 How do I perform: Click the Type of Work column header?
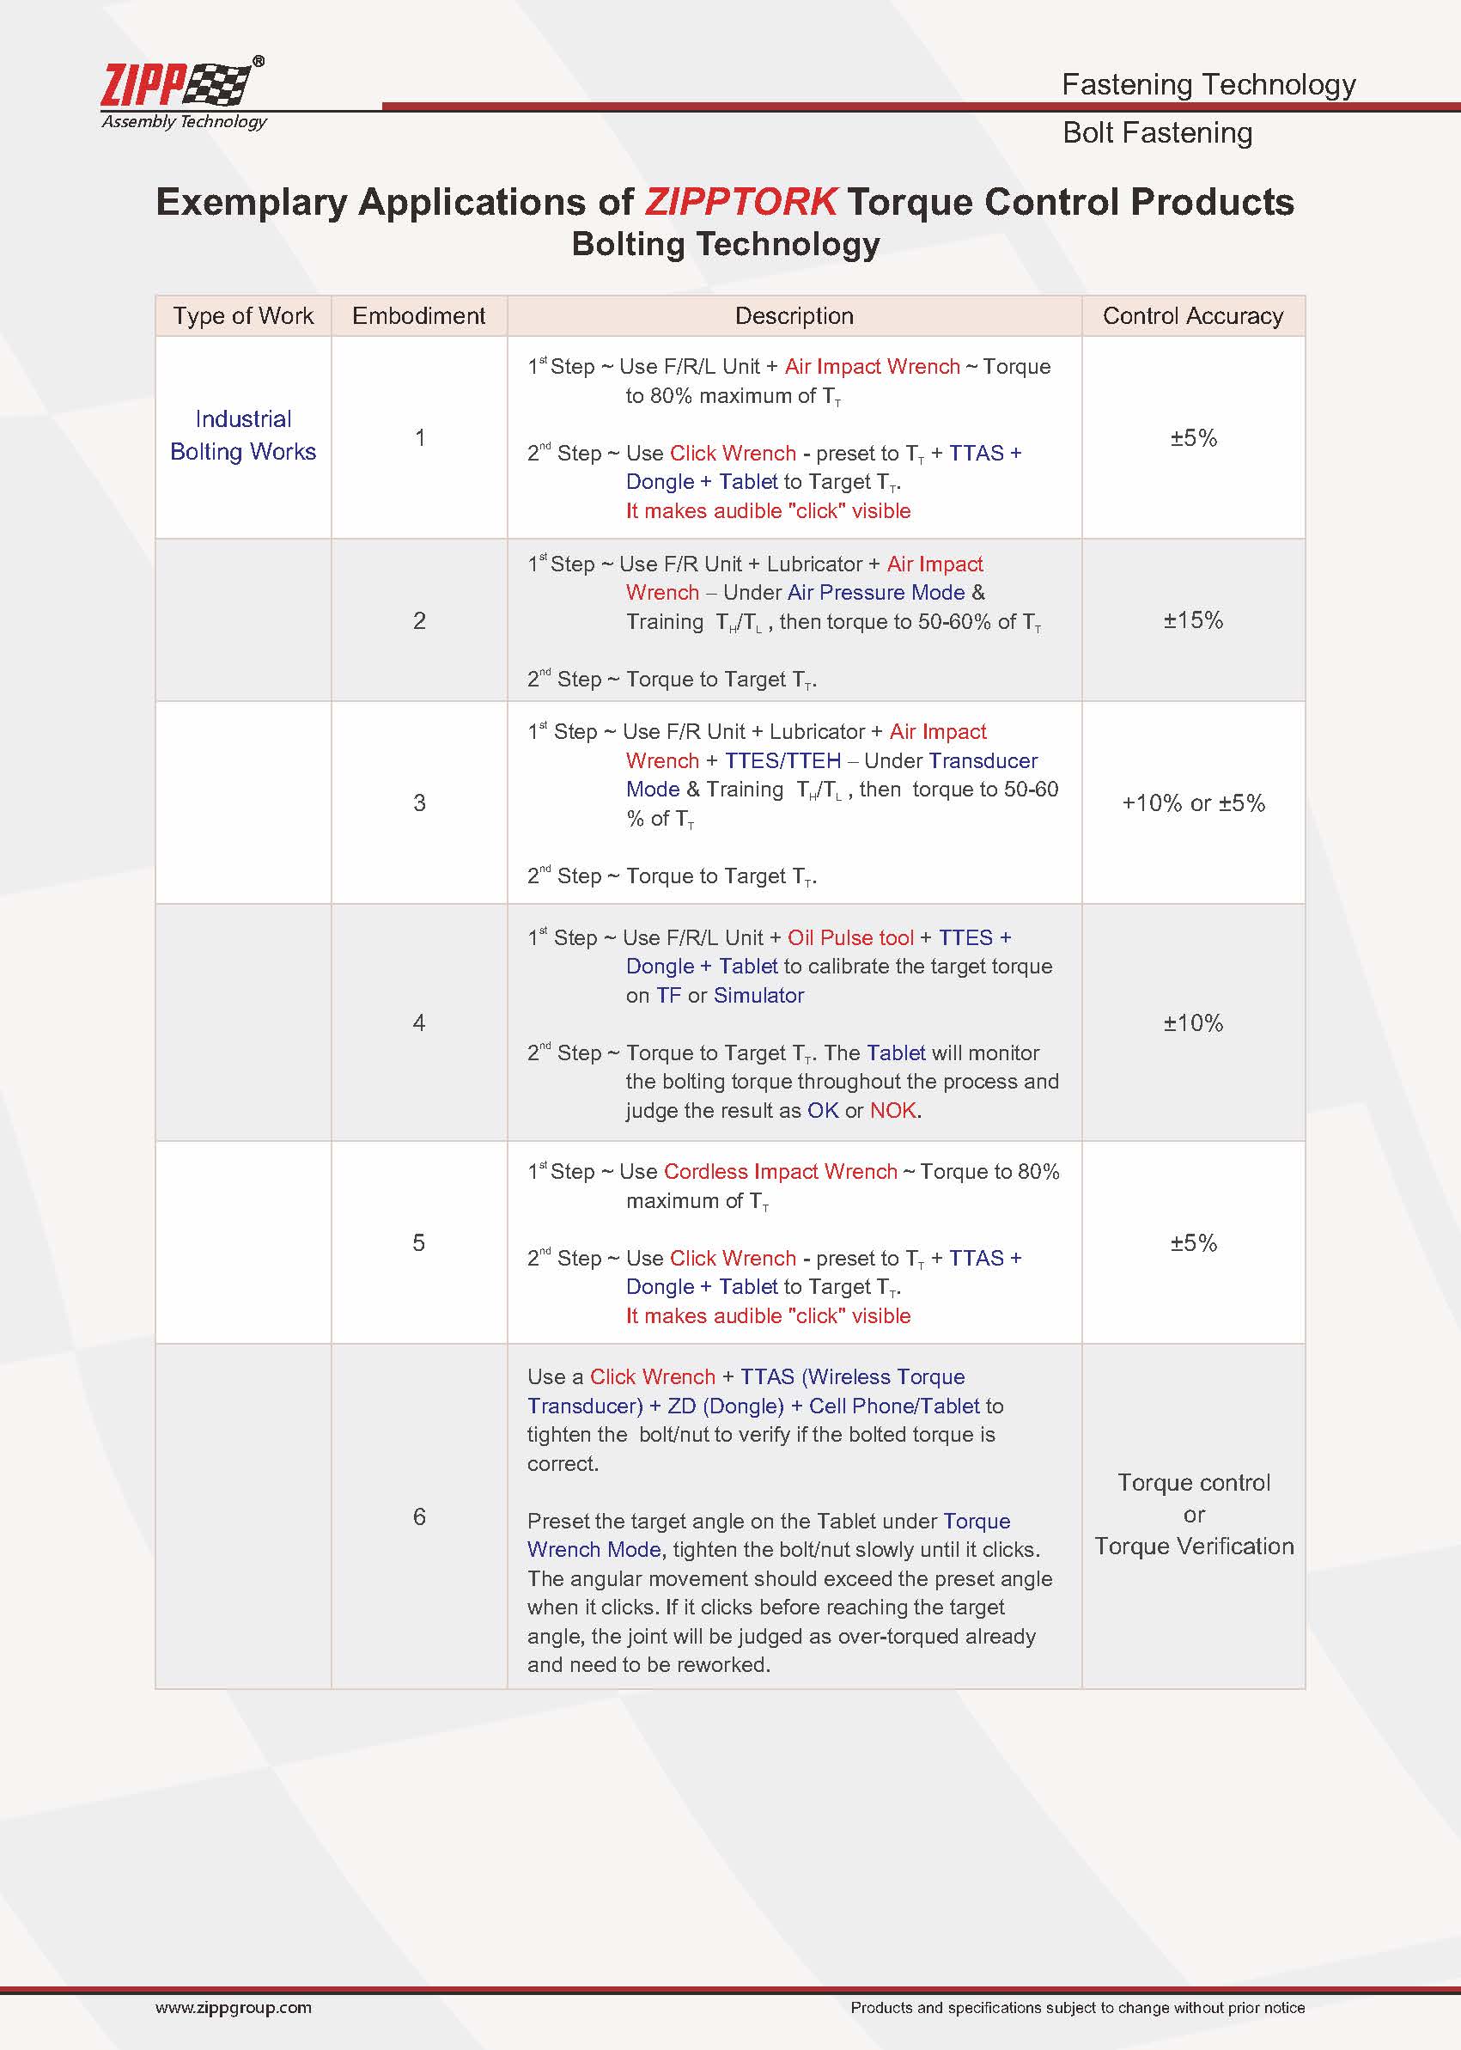(x=243, y=316)
